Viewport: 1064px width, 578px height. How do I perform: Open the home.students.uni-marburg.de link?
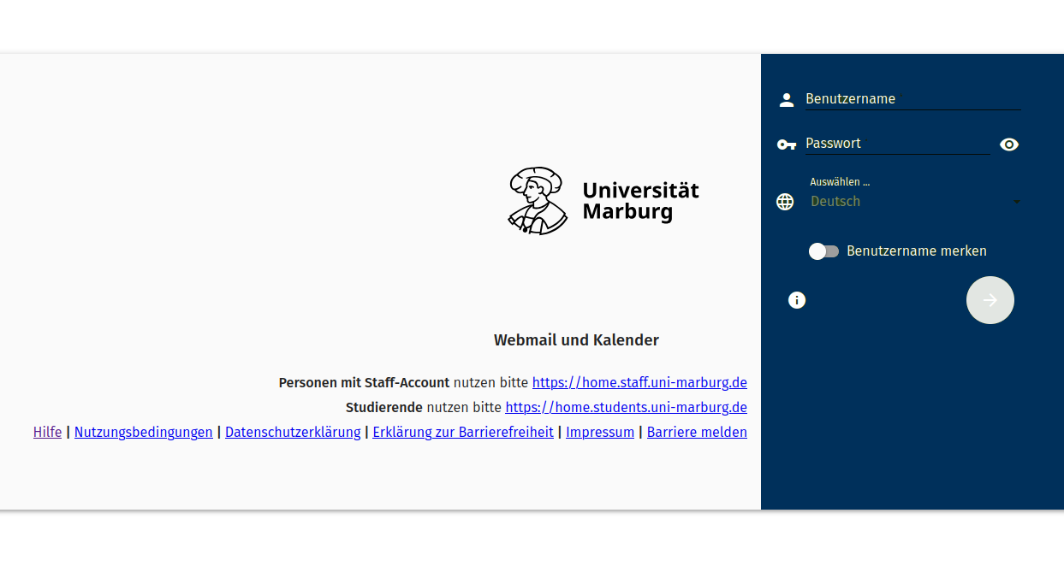click(x=626, y=407)
